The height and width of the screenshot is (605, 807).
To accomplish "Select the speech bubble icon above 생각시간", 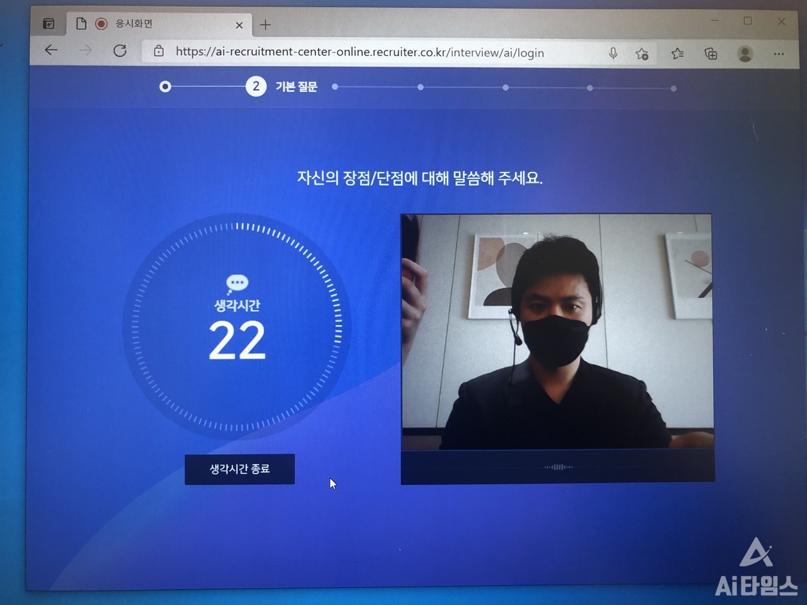I will [236, 282].
